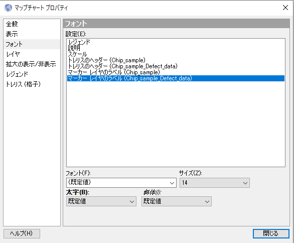The height and width of the screenshot is (243, 294).
Task: Close the map chart properties dialog
Action: coord(285,8)
